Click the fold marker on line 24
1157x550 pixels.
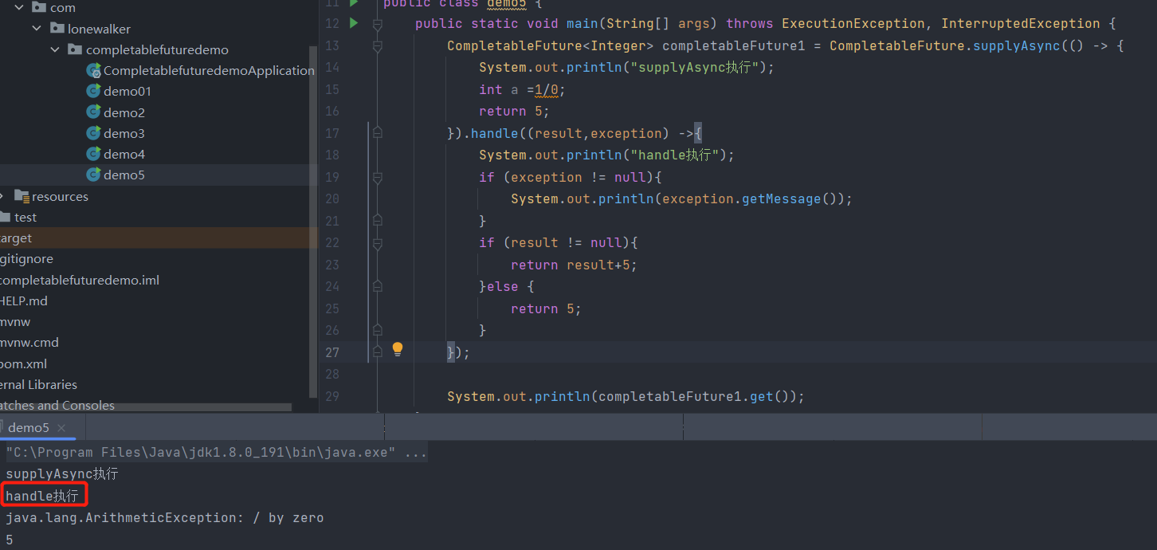(x=378, y=286)
